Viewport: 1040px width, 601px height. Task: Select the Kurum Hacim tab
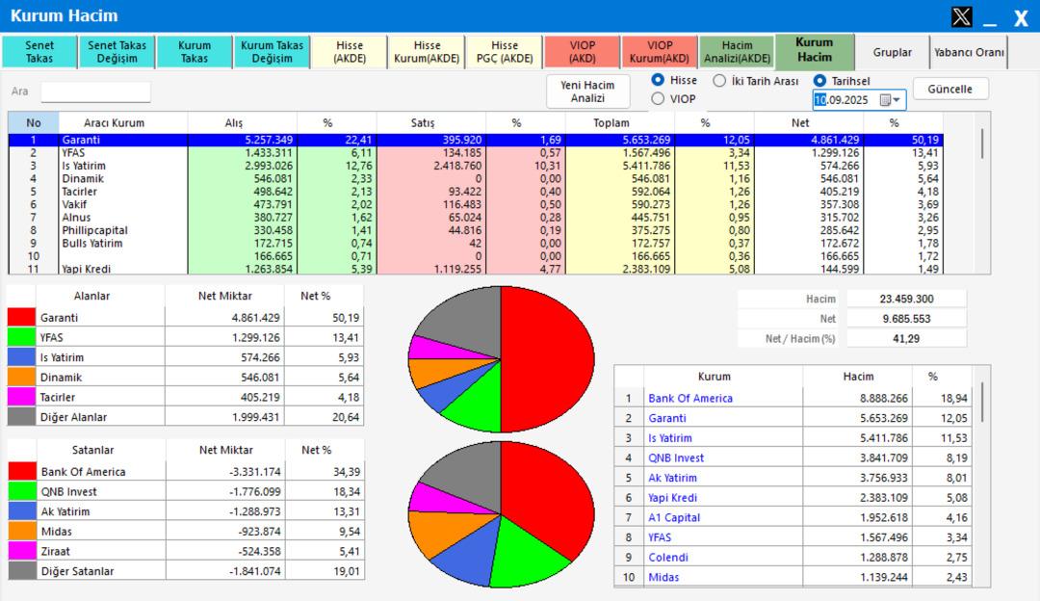click(815, 50)
